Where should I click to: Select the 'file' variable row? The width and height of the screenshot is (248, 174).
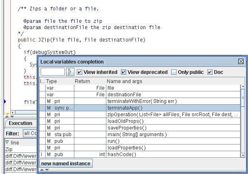point(140,88)
